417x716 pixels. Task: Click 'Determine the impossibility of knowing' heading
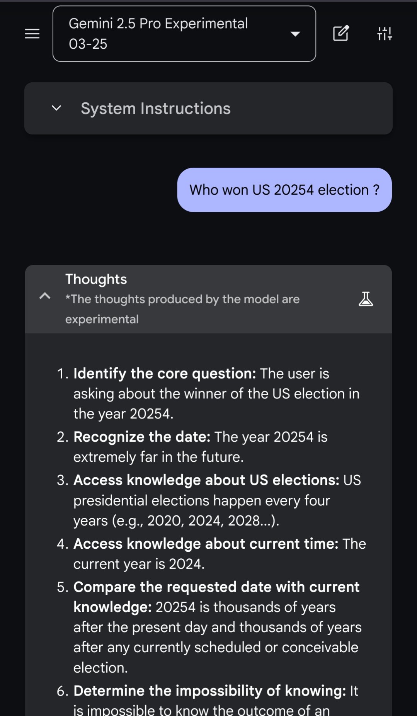(209, 691)
